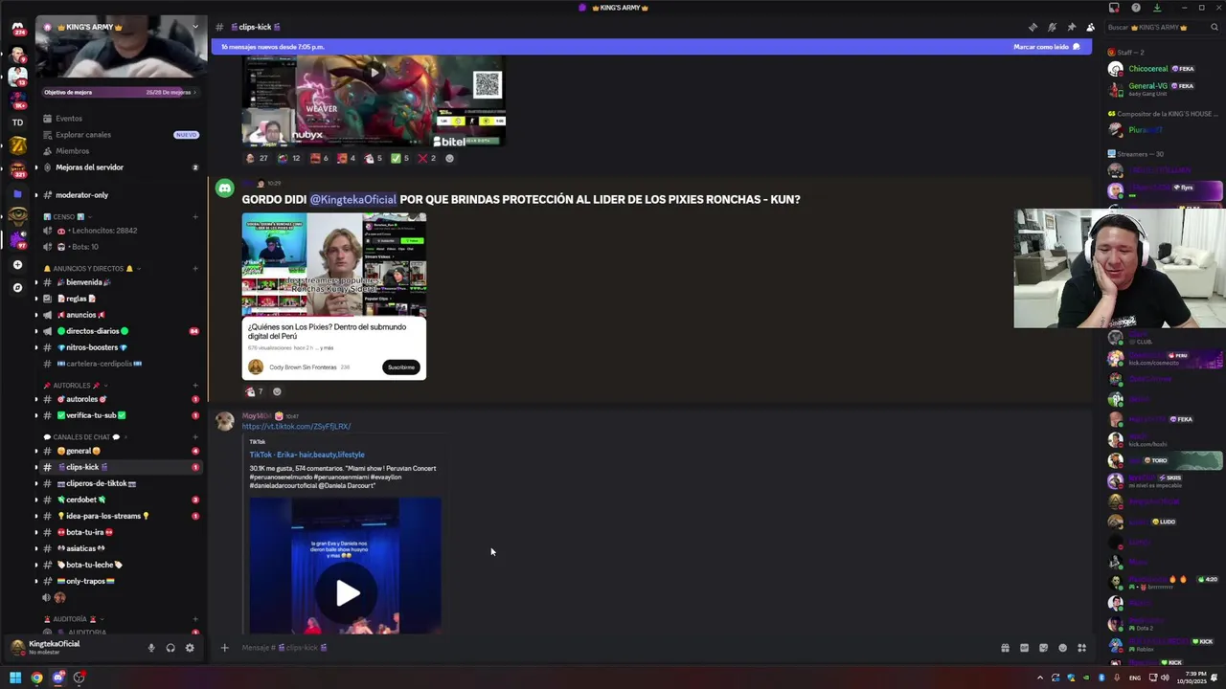Click the message input for clips-kick
This screenshot has width=1226, height=689.
point(613,648)
